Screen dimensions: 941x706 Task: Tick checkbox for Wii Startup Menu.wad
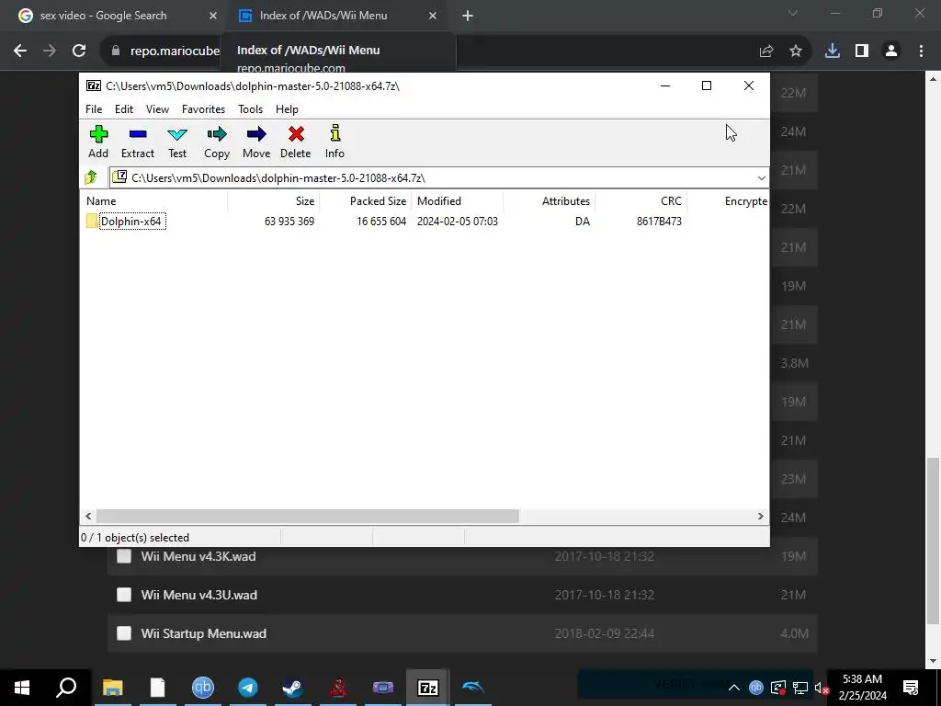[x=124, y=633]
